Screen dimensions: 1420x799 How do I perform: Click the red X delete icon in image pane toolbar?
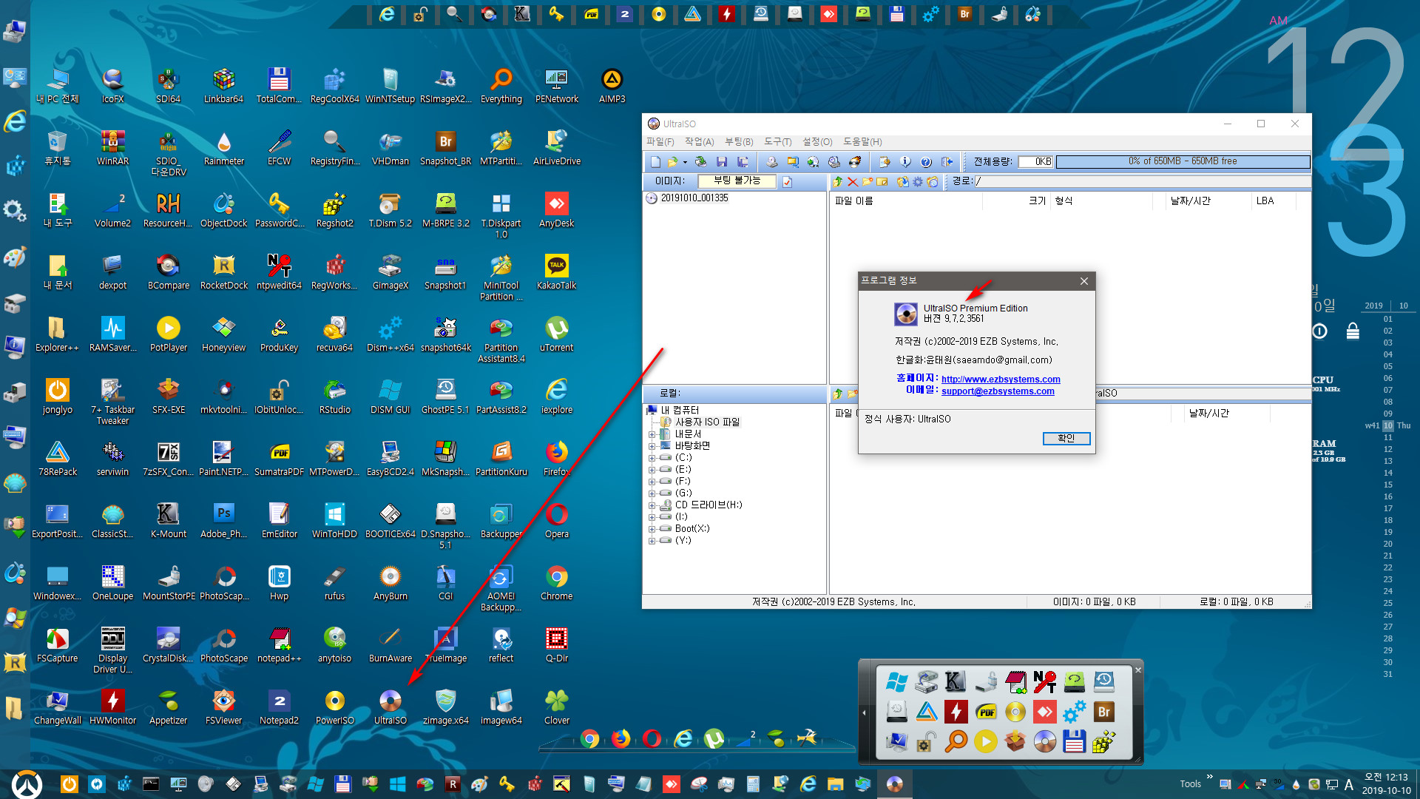852,182
